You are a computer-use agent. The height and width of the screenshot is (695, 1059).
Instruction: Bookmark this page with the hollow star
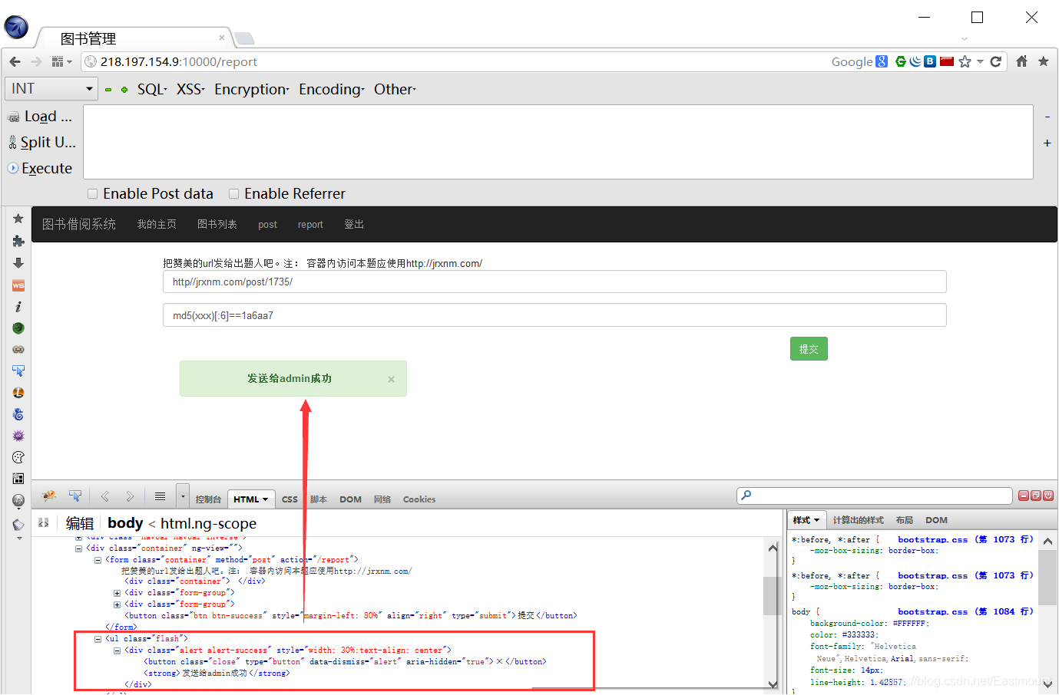tap(965, 61)
